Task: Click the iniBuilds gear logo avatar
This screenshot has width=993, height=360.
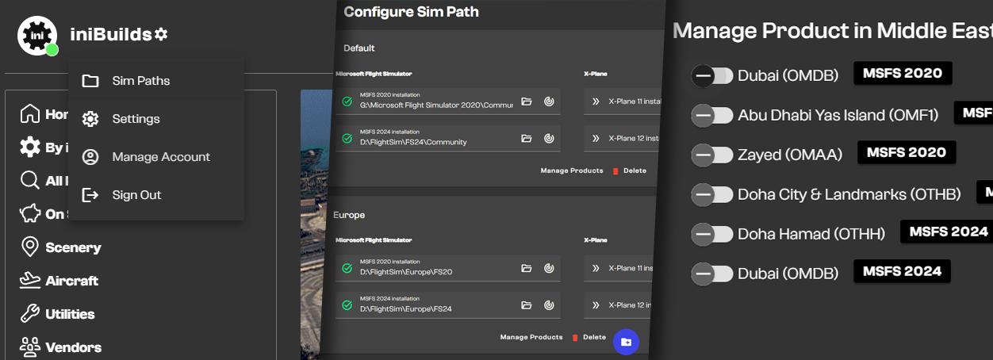Action: [36, 36]
